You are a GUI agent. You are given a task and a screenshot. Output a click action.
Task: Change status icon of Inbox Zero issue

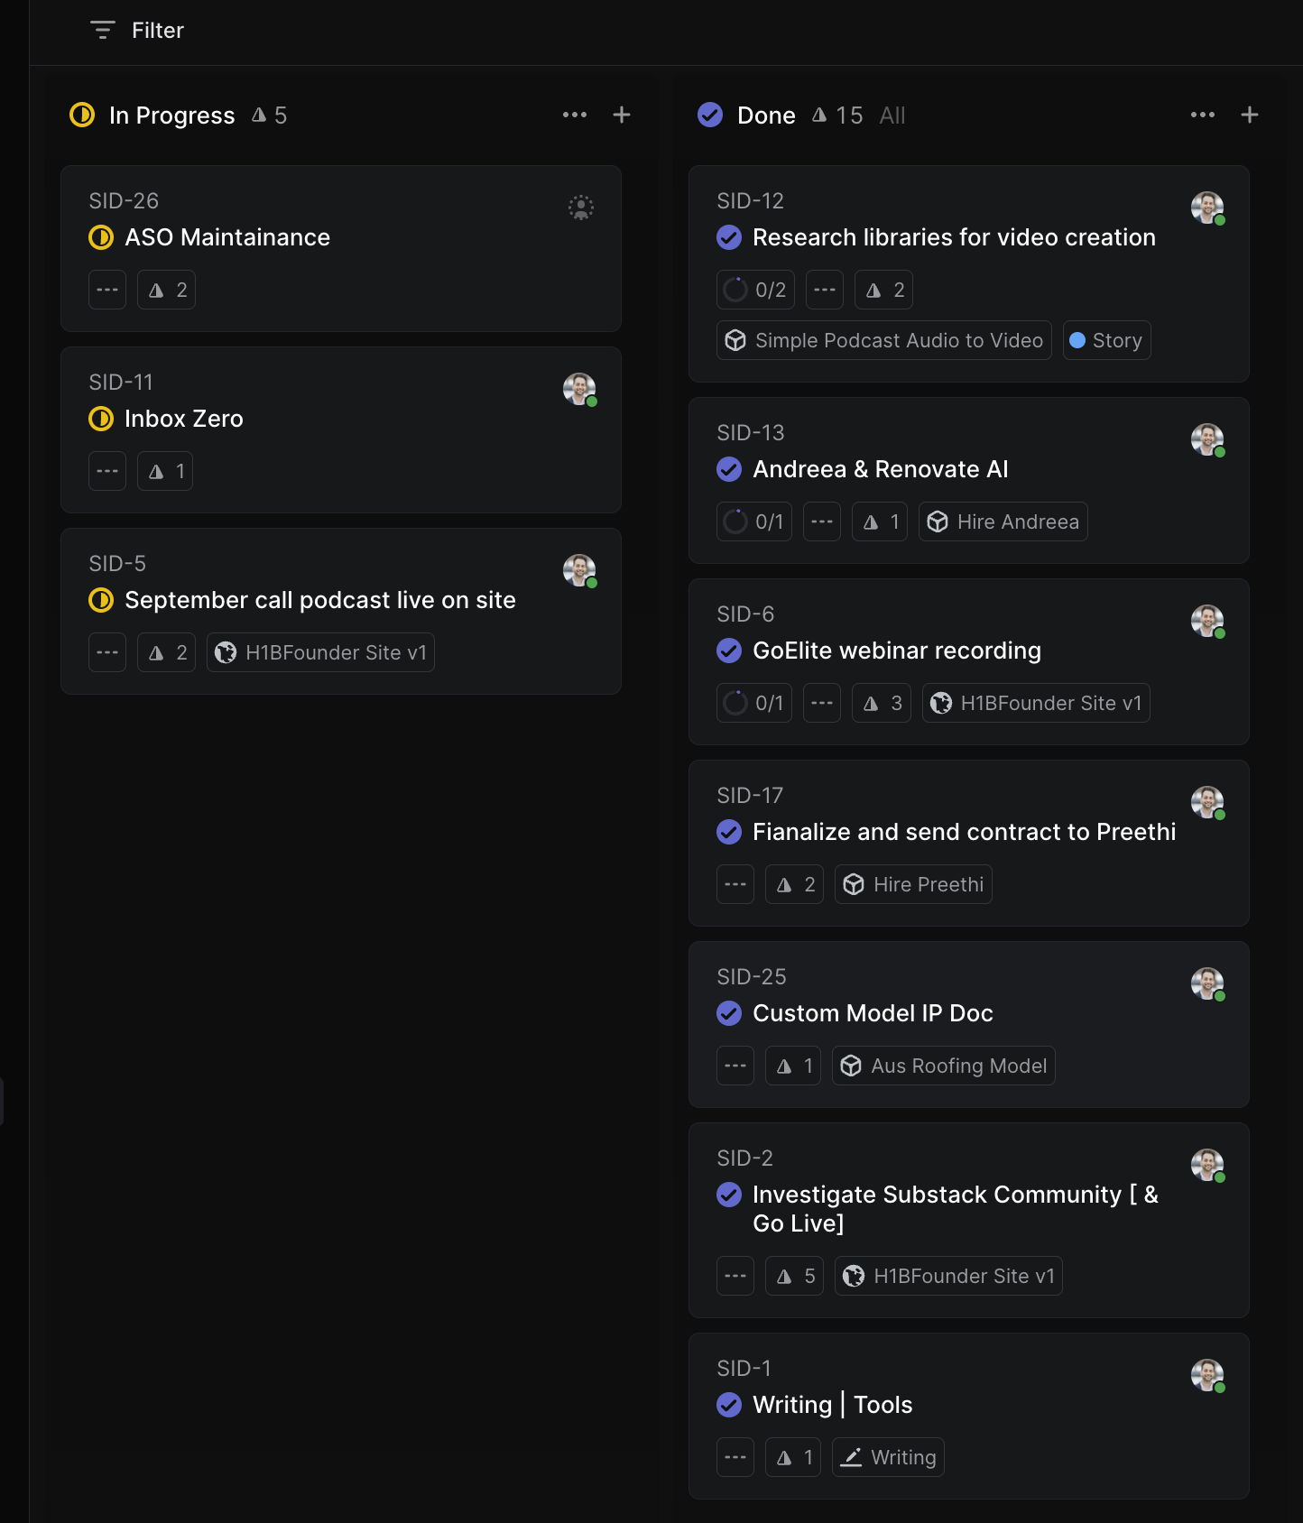coord(101,419)
